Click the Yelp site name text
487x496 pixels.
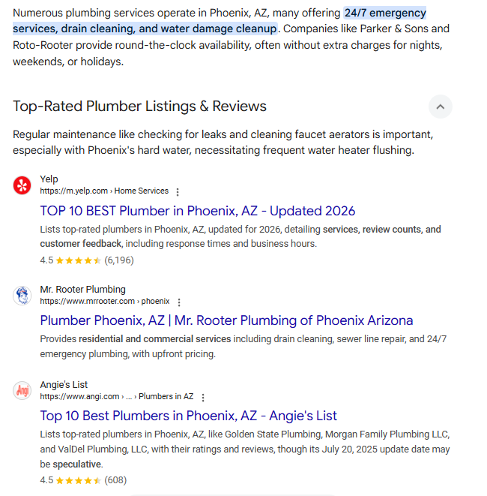[x=49, y=179]
